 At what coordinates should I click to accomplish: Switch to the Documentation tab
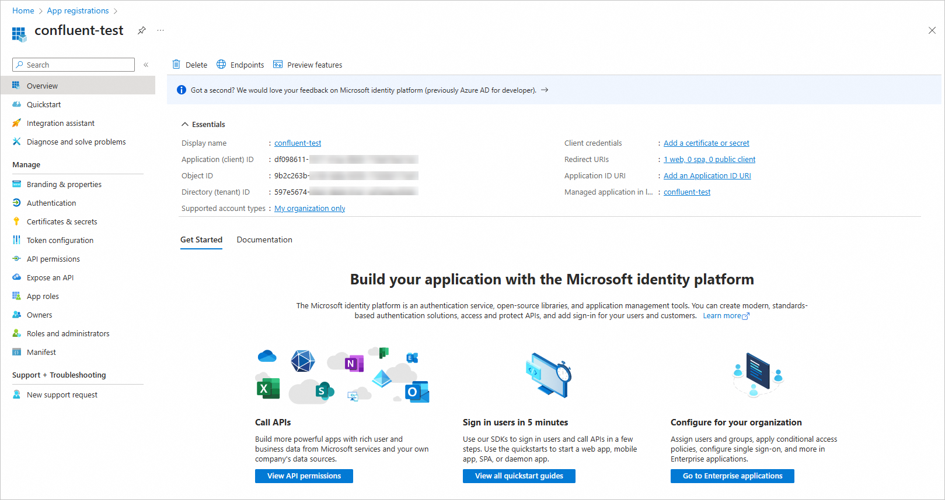pos(264,240)
